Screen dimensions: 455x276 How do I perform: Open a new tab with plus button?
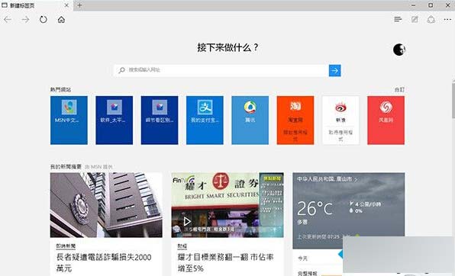coord(79,5)
